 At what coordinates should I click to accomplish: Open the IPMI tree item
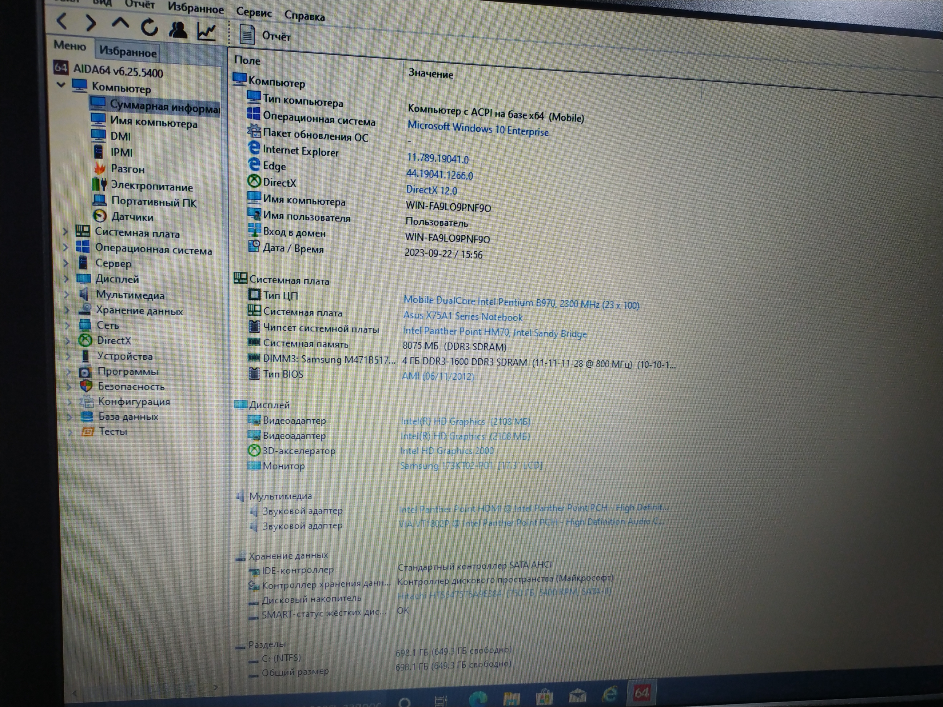(122, 153)
